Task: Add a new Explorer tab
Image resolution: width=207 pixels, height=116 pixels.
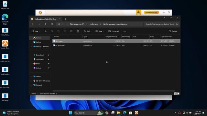Action: pos(65,19)
